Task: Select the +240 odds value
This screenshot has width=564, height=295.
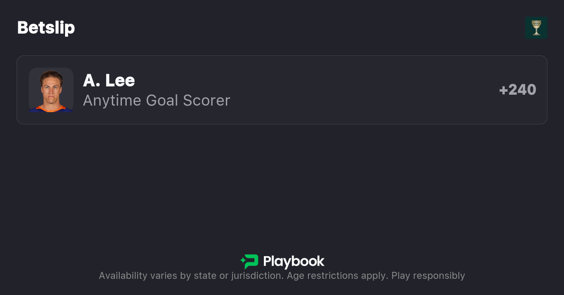Action: [517, 90]
